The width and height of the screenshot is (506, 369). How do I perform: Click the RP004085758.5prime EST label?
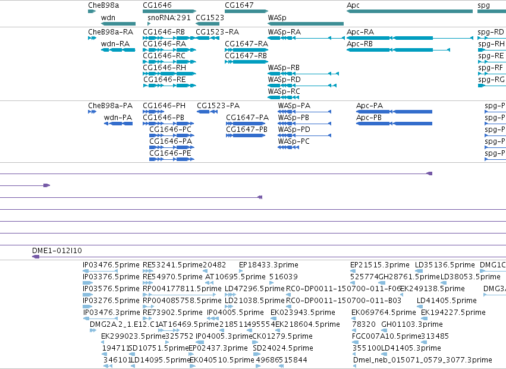pyautogui.click(x=183, y=301)
